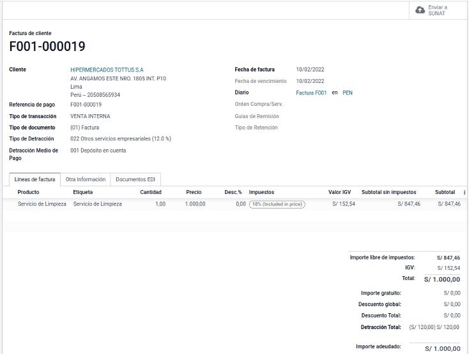Select the Tipo de Detracción value 022

120,138
